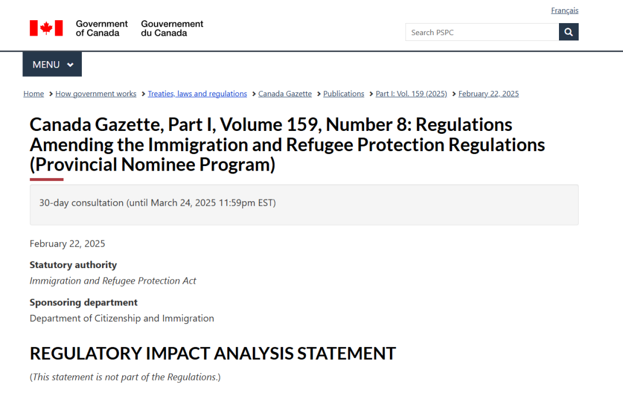Click the Government of Canada flag logo
Screen dimensions: 623x399
coord(46,28)
